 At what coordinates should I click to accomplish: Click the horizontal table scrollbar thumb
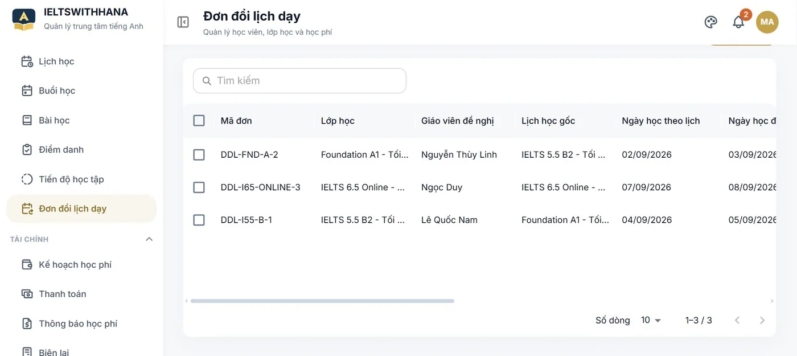click(x=322, y=301)
